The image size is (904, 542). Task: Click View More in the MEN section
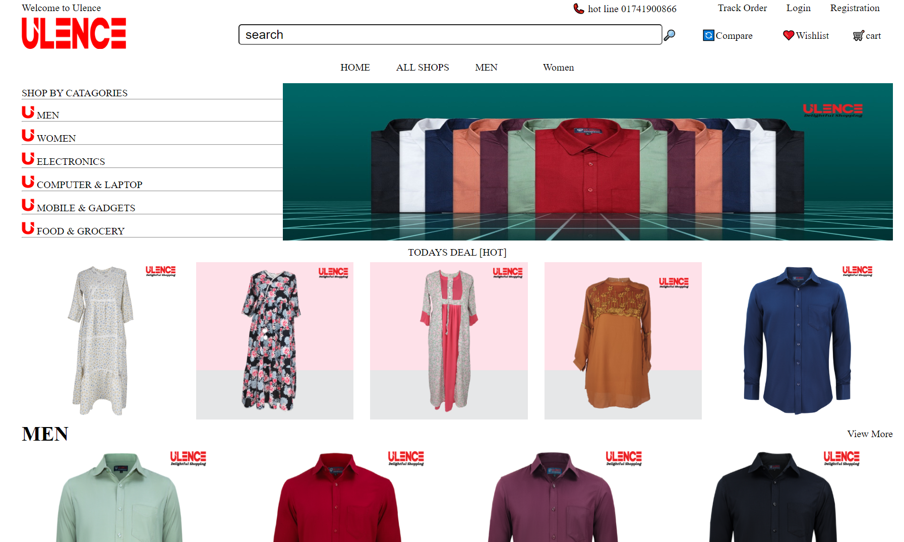tap(870, 434)
